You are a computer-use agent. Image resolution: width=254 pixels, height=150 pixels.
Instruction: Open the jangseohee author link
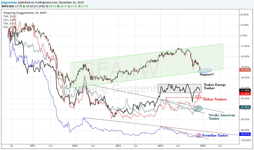pyautogui.click(x=9, y=2)
